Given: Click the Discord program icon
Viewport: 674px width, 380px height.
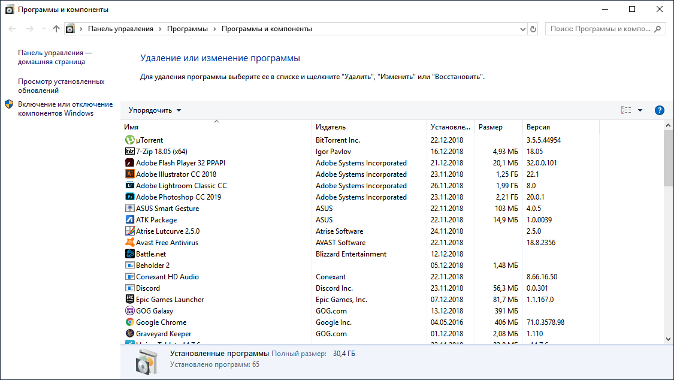Looking at the screenshot, I should [129, 288].
